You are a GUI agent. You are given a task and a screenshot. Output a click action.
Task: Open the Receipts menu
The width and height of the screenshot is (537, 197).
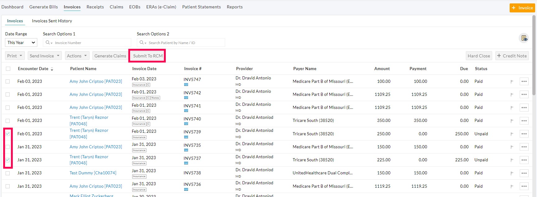(95, 7)
